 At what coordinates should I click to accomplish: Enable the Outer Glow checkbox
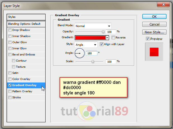click(x=10, y=42)
